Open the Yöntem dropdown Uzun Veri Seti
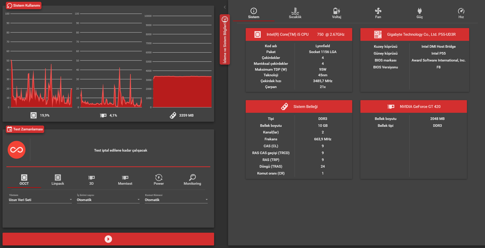The height and width of the screenshot is (248, 485). (41, 200)
